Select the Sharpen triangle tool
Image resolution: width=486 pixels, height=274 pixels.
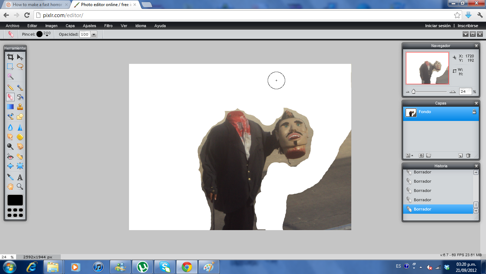tap(20, 127)
